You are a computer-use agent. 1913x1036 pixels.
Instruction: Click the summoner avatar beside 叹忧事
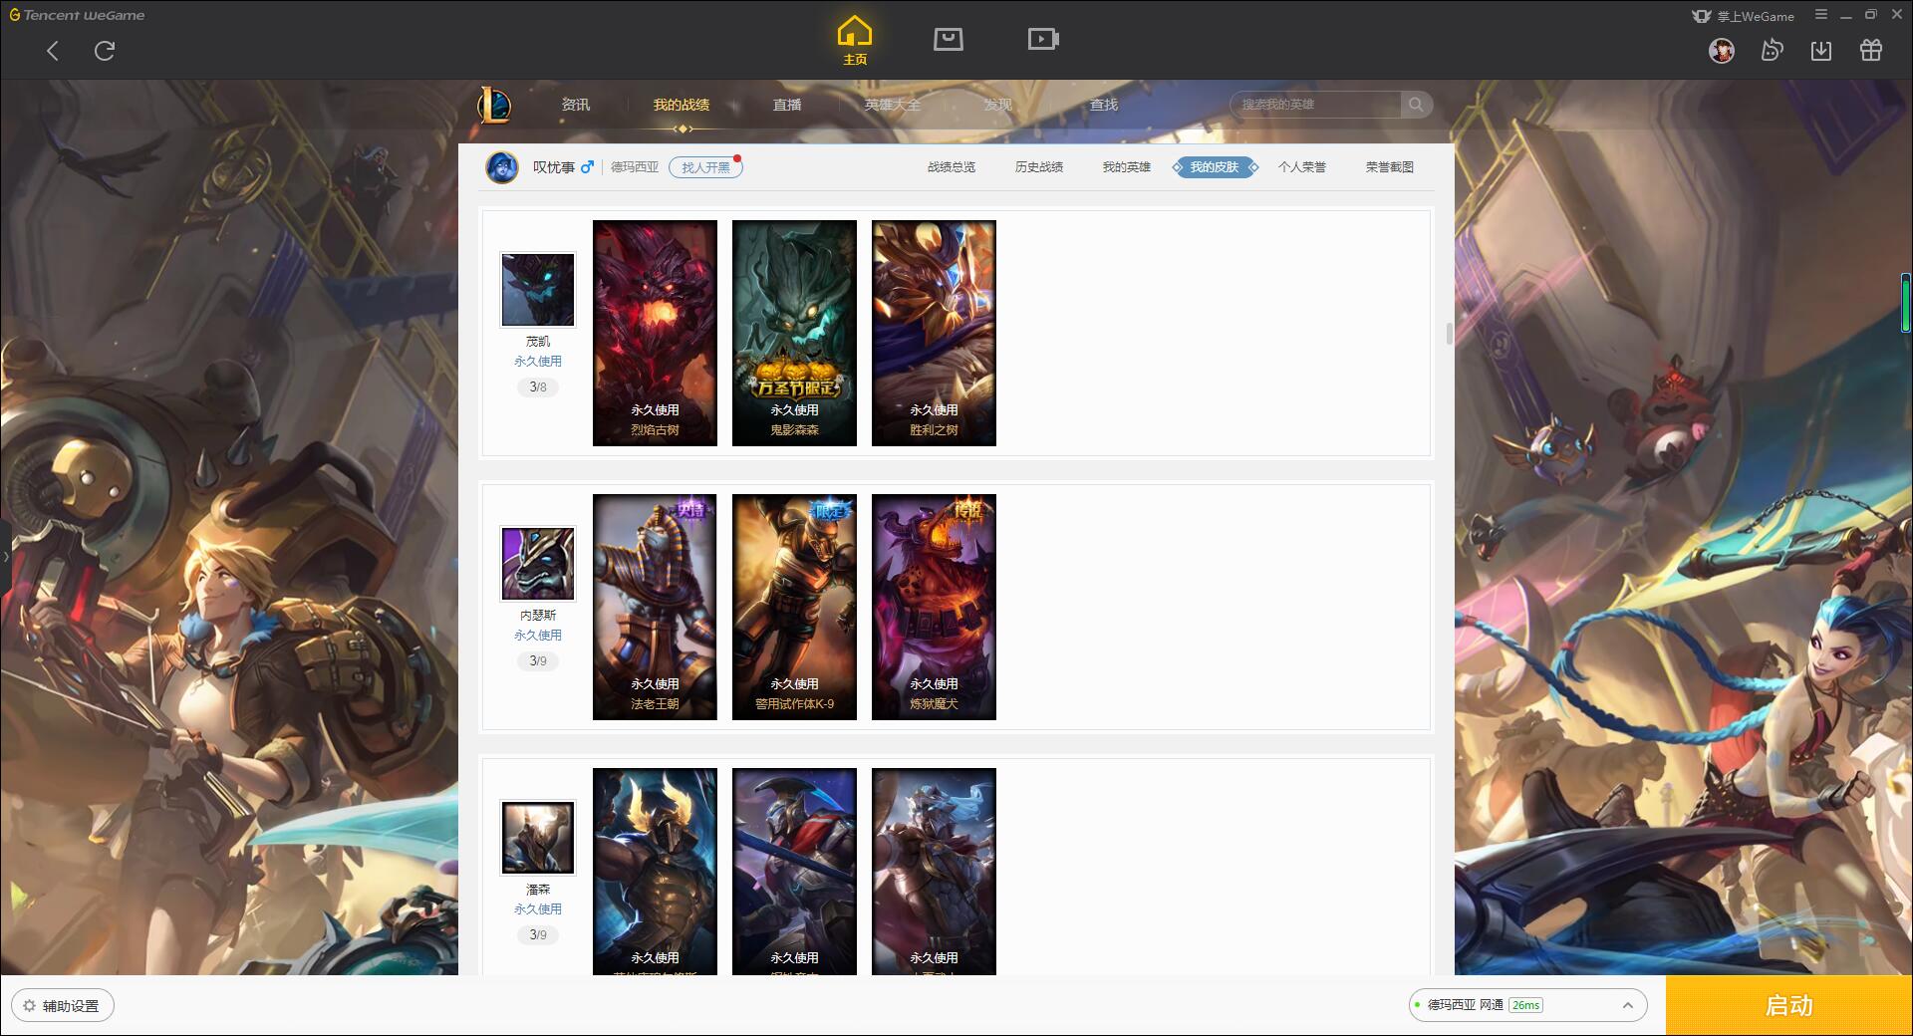pos(502,167)
